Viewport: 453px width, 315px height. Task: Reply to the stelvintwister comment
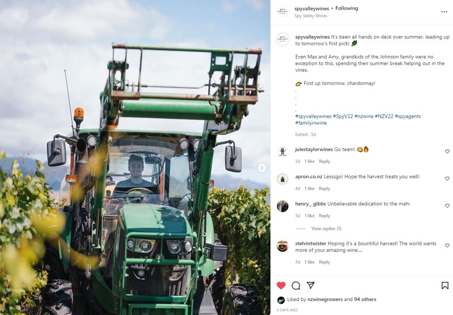pyautogui.click(x=324, y=262)
